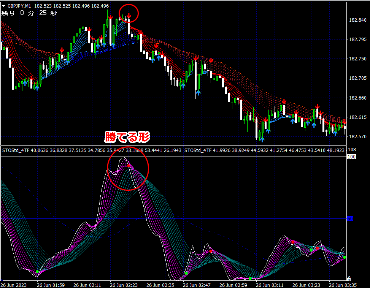370x288 pixels.
Task: Click the green dot at the stochastic's bottom-left
Action: [x=37, y=272]
